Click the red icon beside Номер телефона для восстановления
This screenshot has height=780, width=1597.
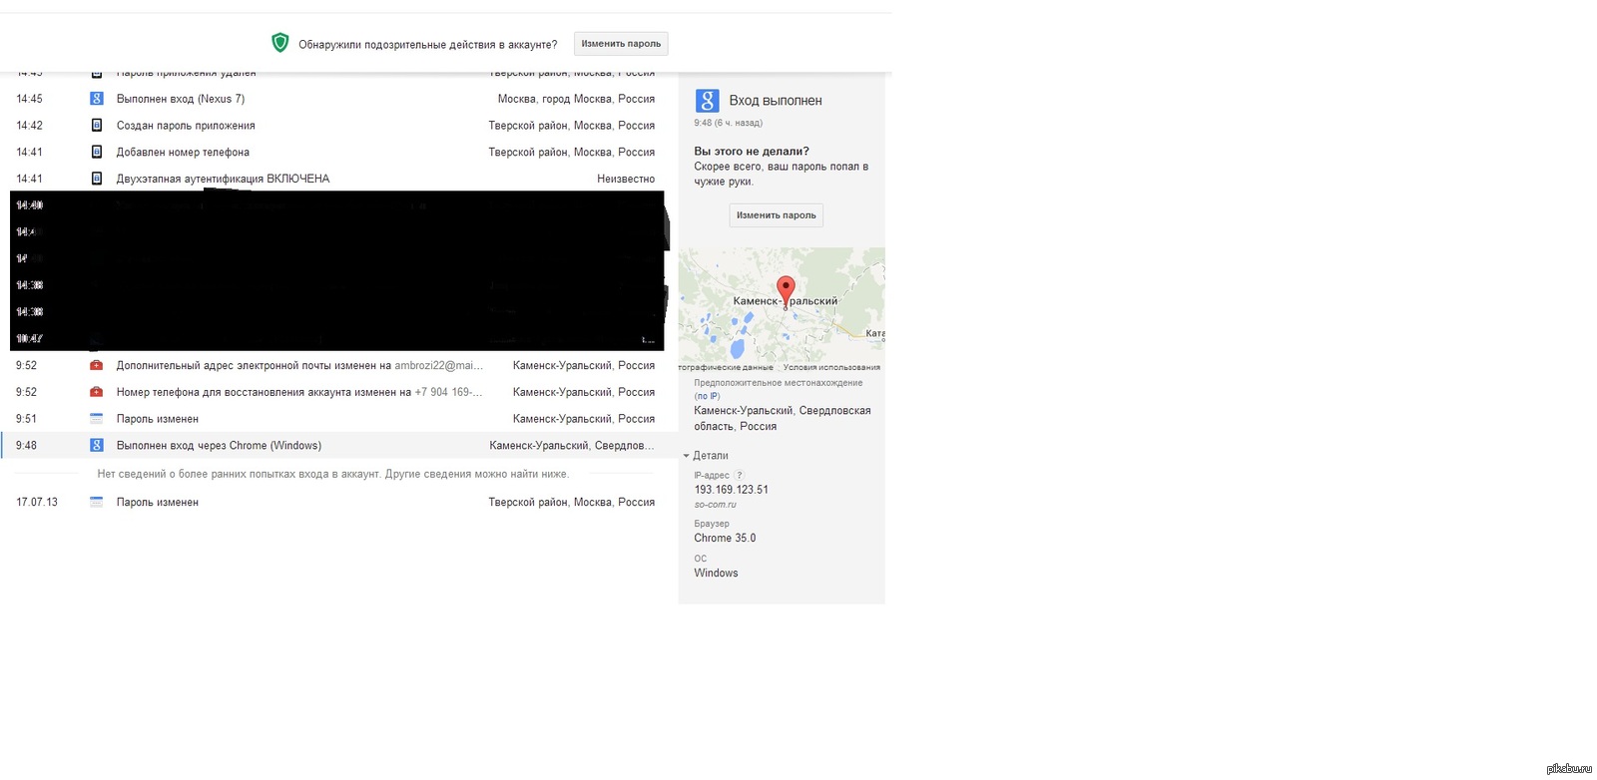point(97,392)
